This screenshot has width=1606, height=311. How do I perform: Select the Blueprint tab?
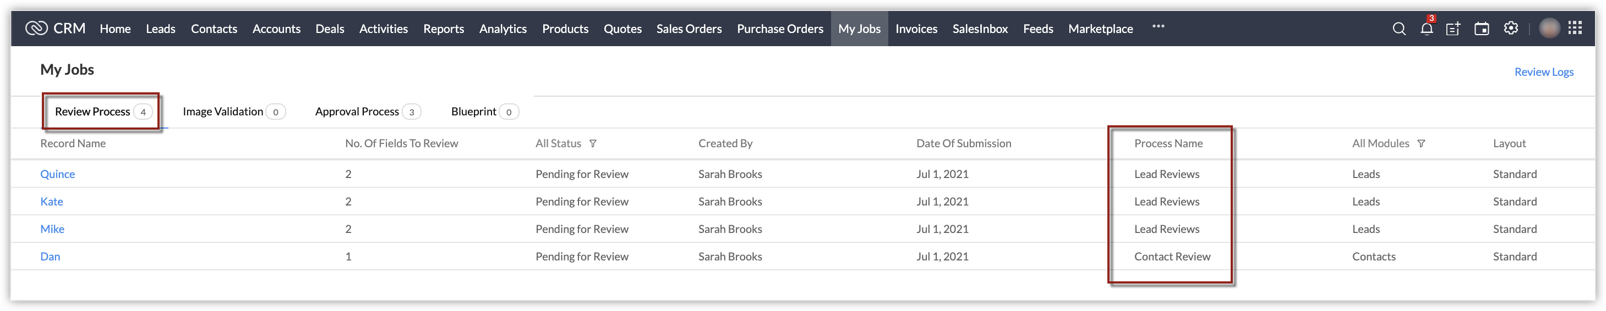pyautogui.click(x=484, y=112)
